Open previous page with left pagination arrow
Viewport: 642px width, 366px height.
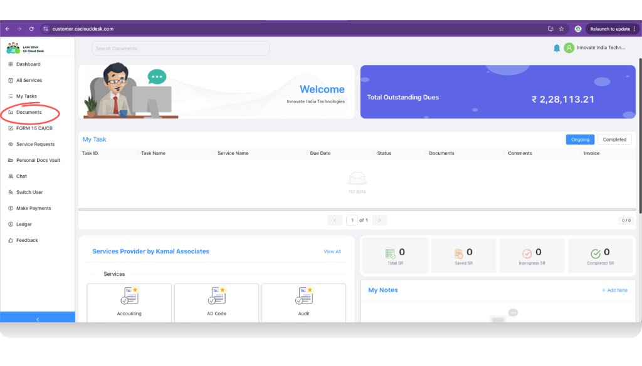(335, 220)
